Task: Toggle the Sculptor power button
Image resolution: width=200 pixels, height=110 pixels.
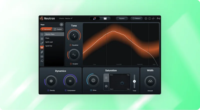Action: (71, 64)
